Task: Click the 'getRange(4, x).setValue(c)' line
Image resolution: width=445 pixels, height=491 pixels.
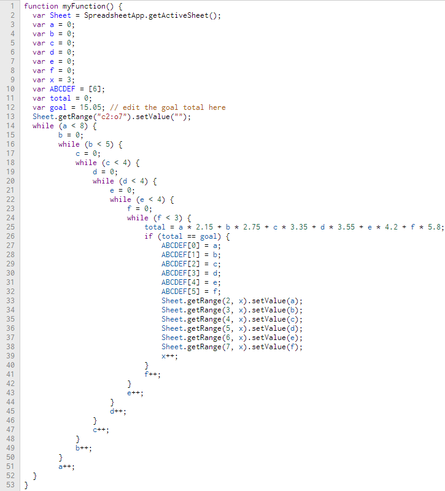Action: point(232,319)
